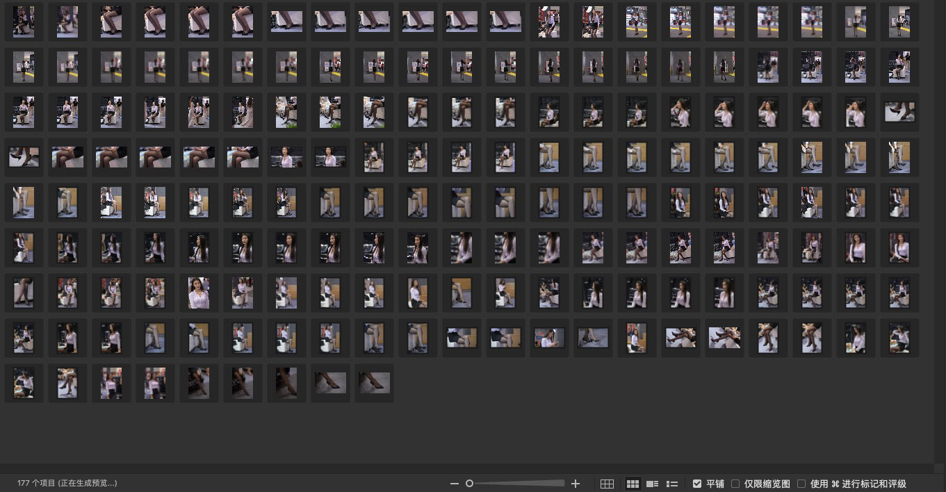Viewport: 946px width, 492px height.
Task: Select the bright enlarged portrait thumbnail in row seven
Action: click(199, 293)
